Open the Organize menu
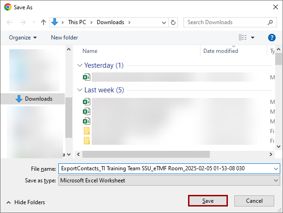283x213 pixels. [23, 38]
